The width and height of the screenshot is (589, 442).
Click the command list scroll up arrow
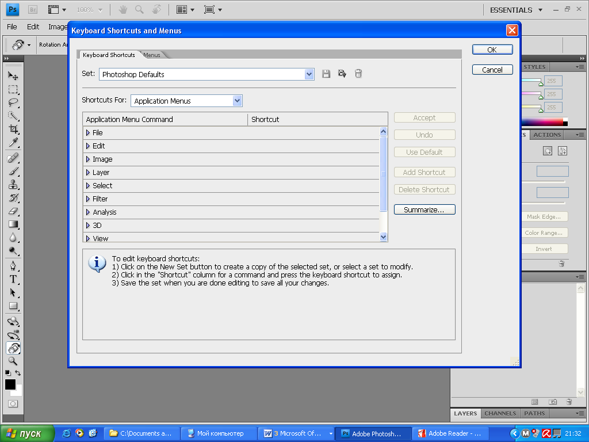tap(383, 131)
